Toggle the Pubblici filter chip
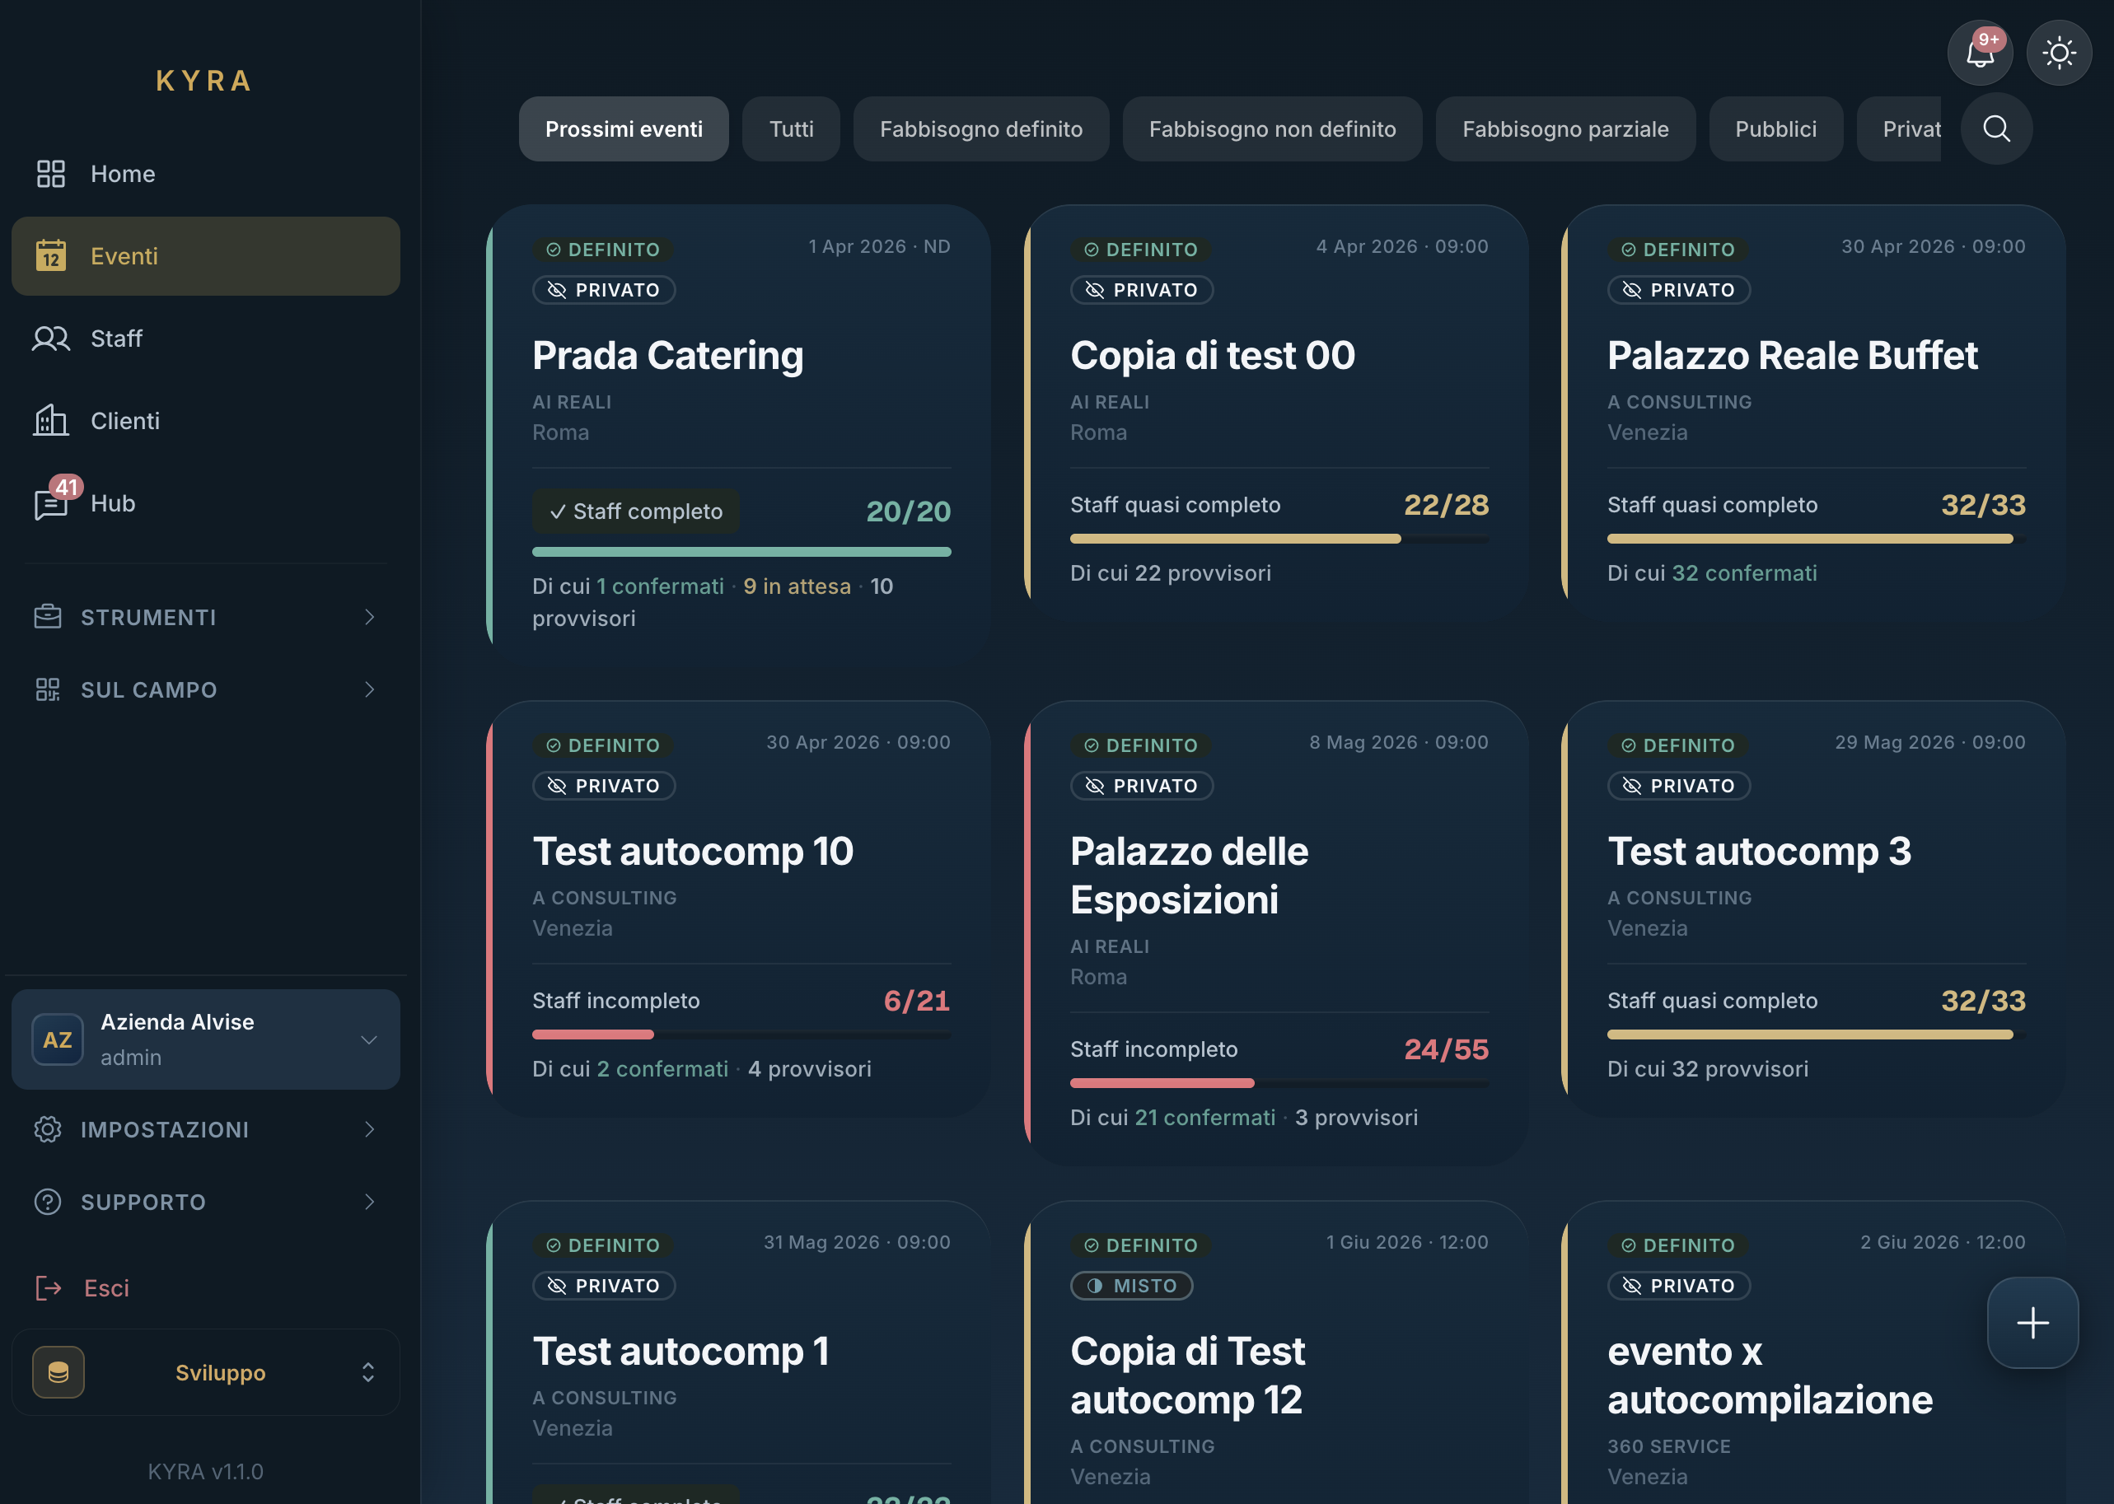Screen dimensions: 2114x1504 click(x=1775, y=129)
